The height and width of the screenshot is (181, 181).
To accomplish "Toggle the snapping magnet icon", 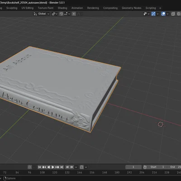I will coord(61,14).
